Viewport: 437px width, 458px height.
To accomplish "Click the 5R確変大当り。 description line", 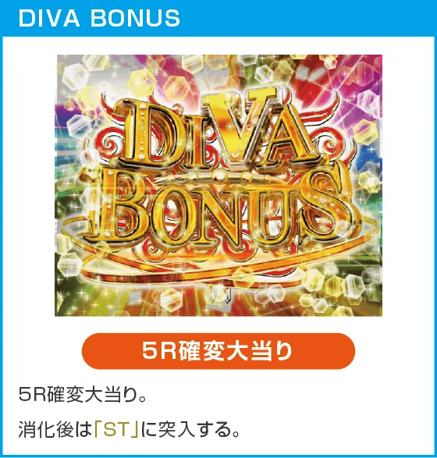I will (83, 395).
